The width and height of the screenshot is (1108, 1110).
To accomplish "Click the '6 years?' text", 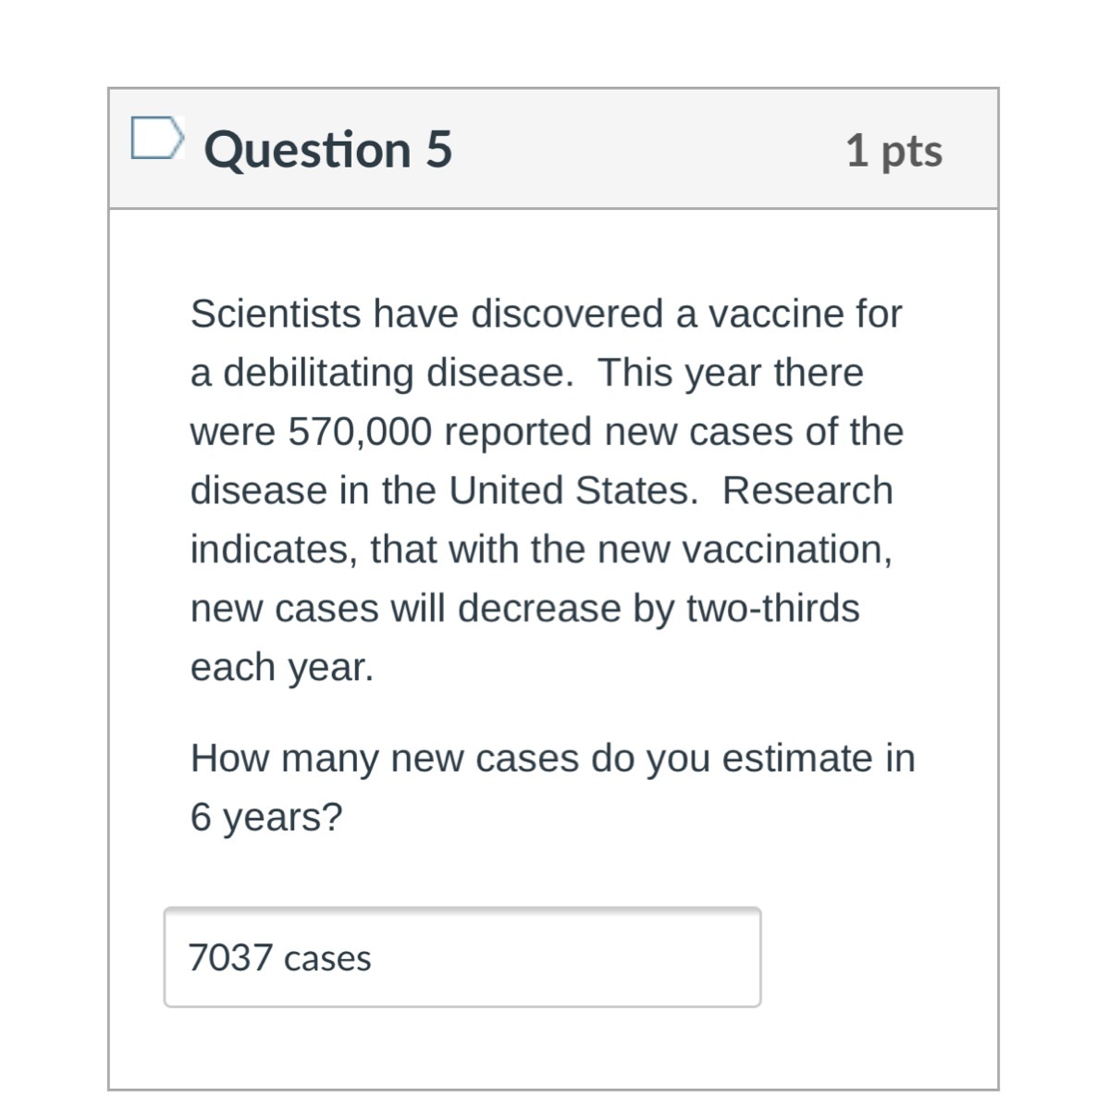I will [266, 817].
